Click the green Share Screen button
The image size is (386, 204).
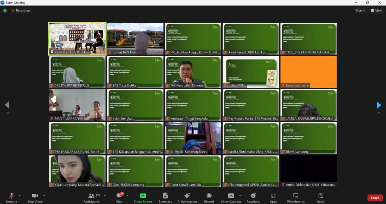[x=143, y=197]
